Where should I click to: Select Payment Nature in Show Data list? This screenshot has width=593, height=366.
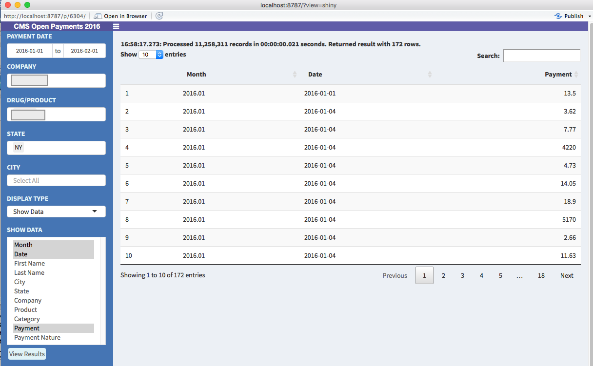37,337
